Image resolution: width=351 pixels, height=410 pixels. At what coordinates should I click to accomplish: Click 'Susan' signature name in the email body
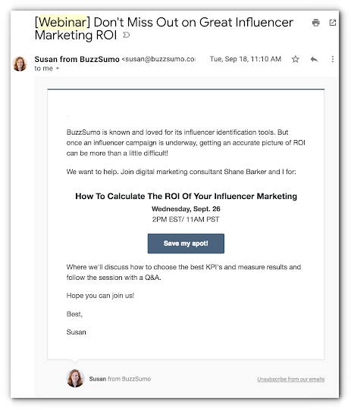click(76, 332)
